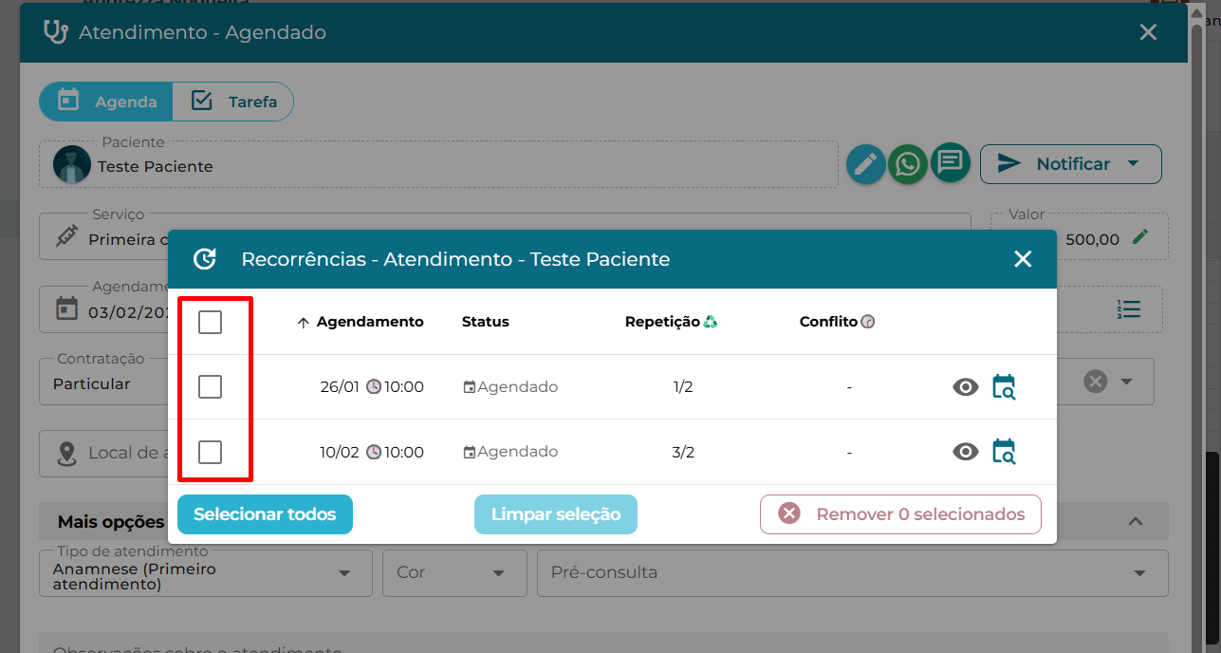This screenshot has width=1221, height=653.
Task: Open the Notificar dropdown arrow
Action: pos(1133,163)
